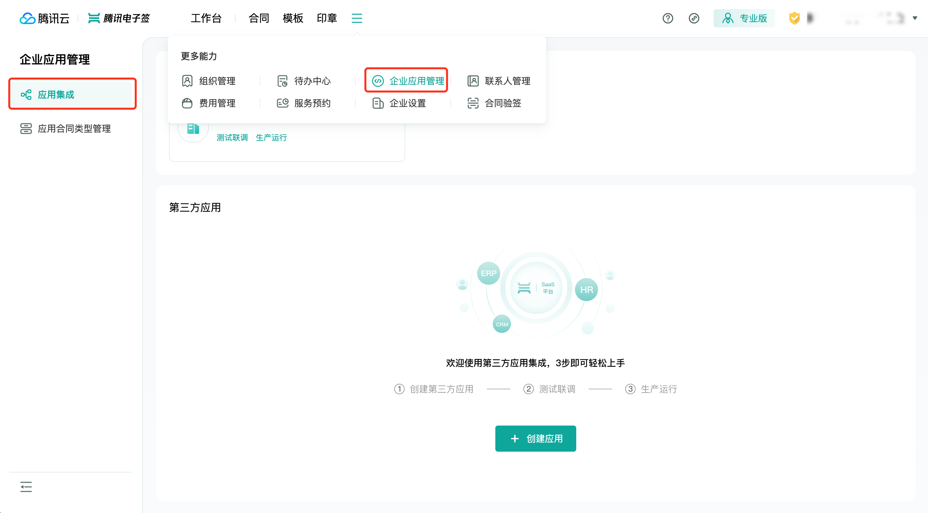Click the Tencent Cloud logo
Viewport: 928px width, 513px height.
point(44,18)
